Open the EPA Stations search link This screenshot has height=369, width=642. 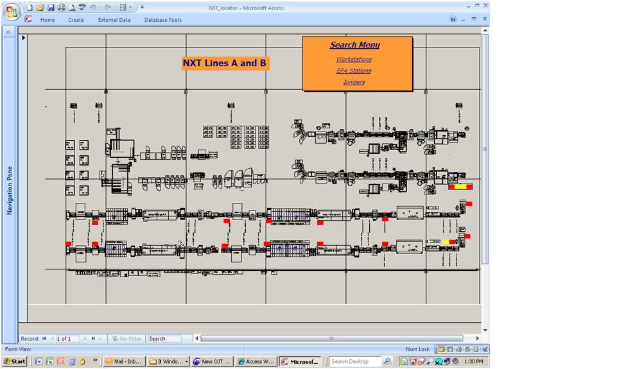354,71
